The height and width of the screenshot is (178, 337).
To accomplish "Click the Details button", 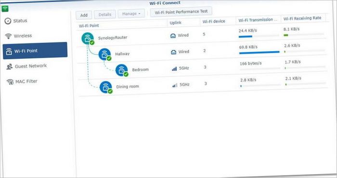I will point(105,14).
